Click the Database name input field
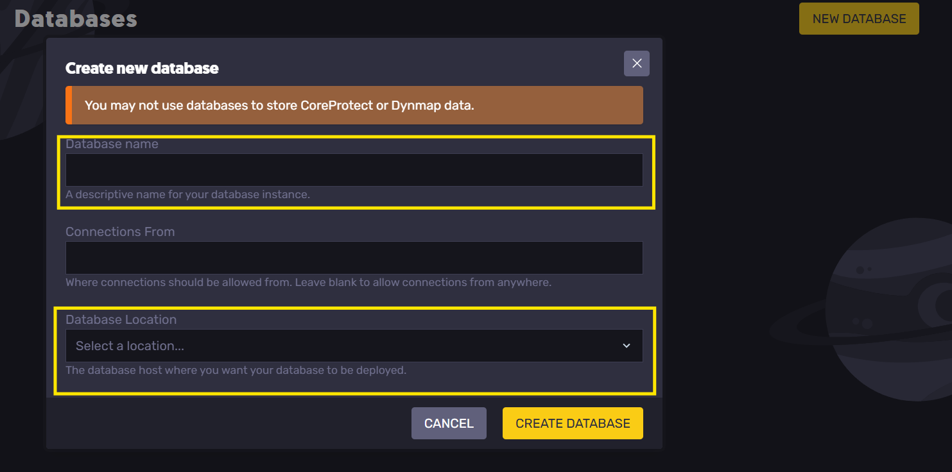 pyautogui.click(x=354, y=170)
